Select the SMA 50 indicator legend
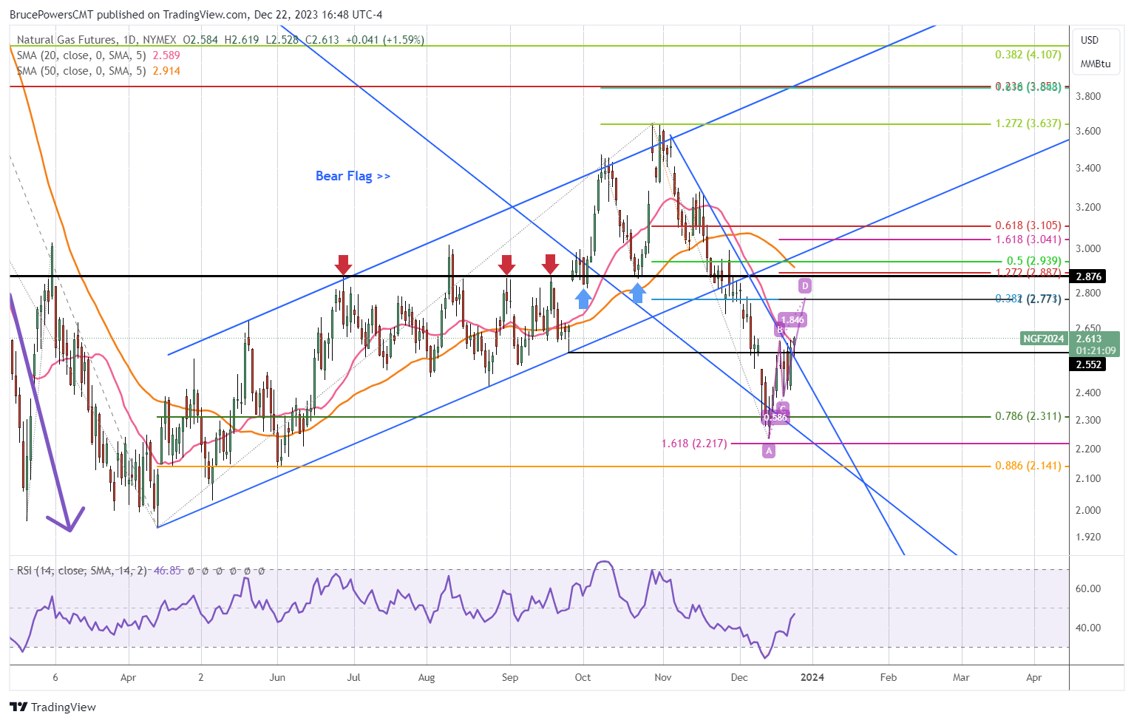 [x=98, y=71]
